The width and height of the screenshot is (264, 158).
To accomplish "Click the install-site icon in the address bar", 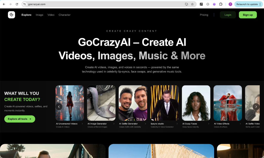I will click(x=186, y=4).
